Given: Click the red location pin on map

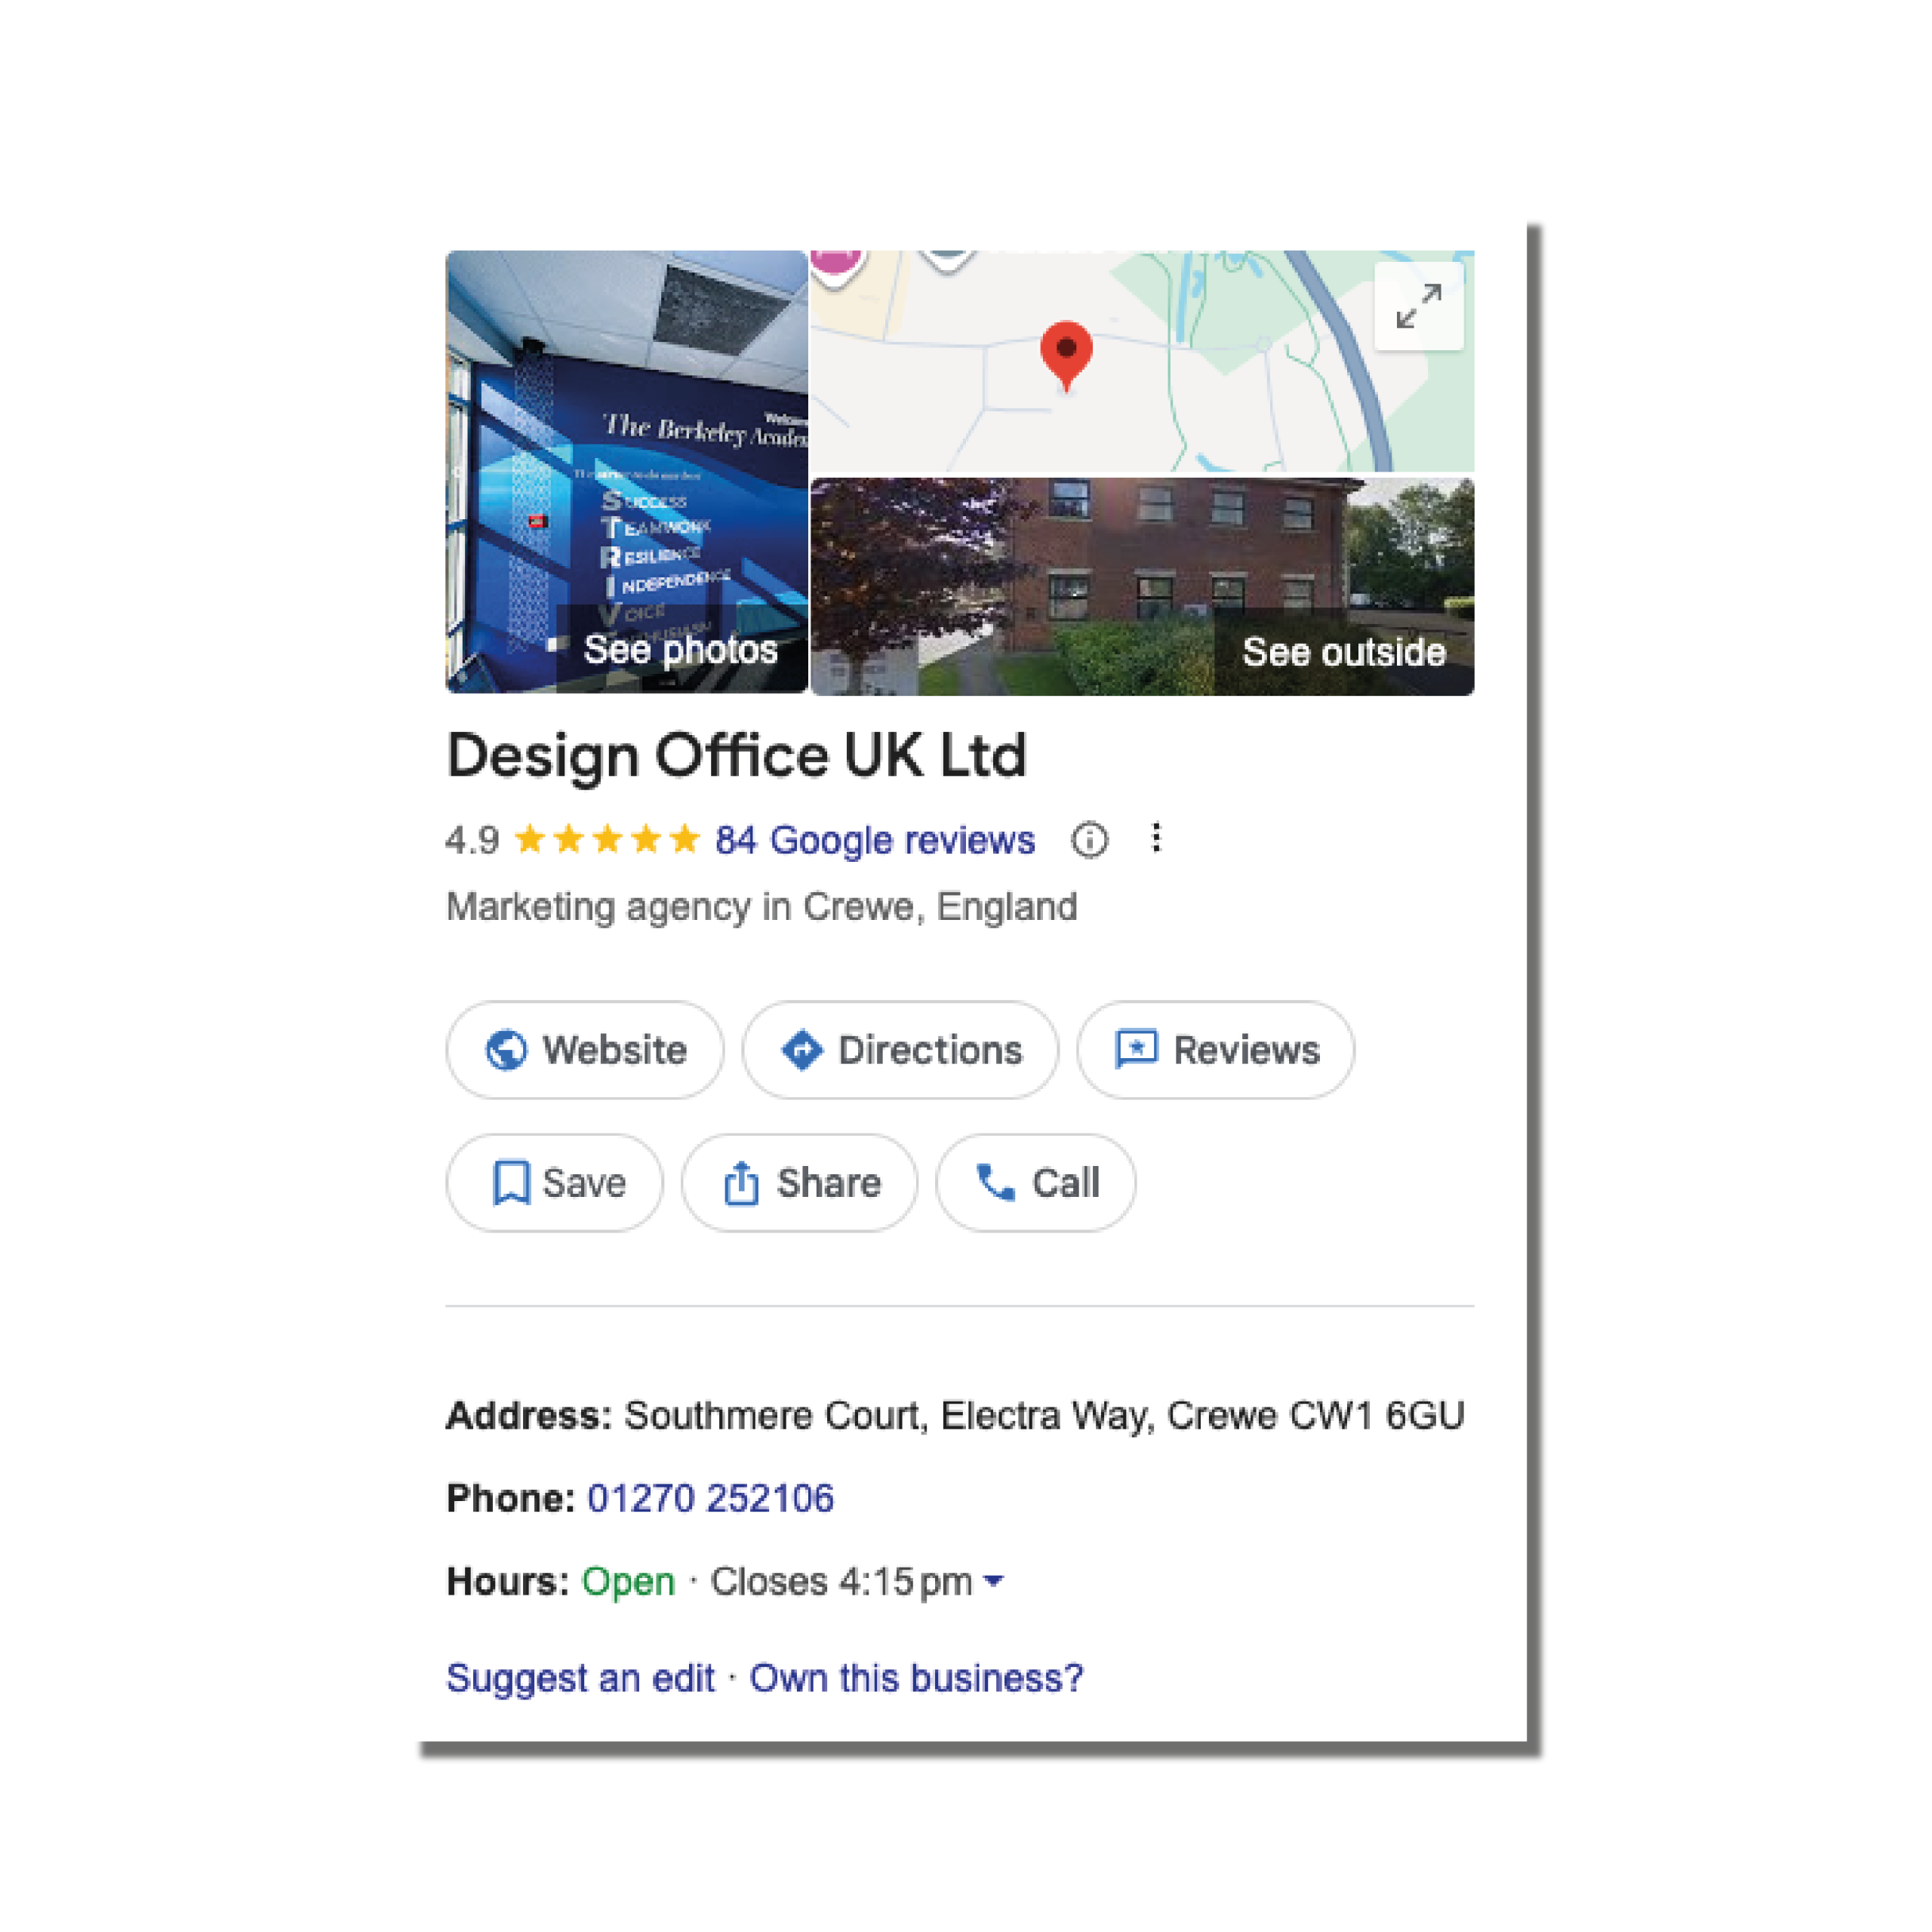Looking at the screenshot, I should [1066, 352].
